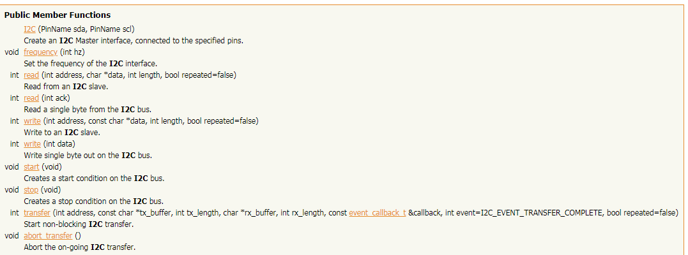Open the I2C constructor link
Image resolution: width=688 pixels, height=255 pixels.
(x=30, y=29)
